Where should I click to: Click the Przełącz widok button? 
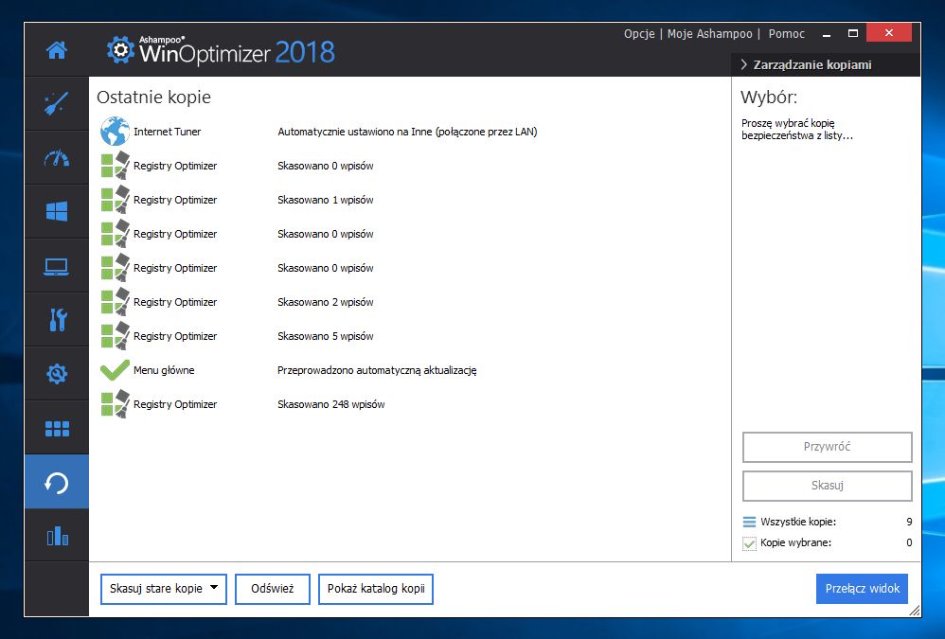click(x=862, y=589)
